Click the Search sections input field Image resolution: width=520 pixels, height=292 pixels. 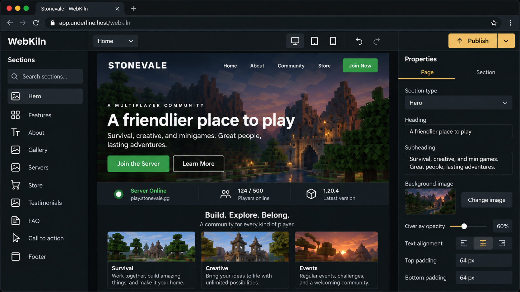45,76
